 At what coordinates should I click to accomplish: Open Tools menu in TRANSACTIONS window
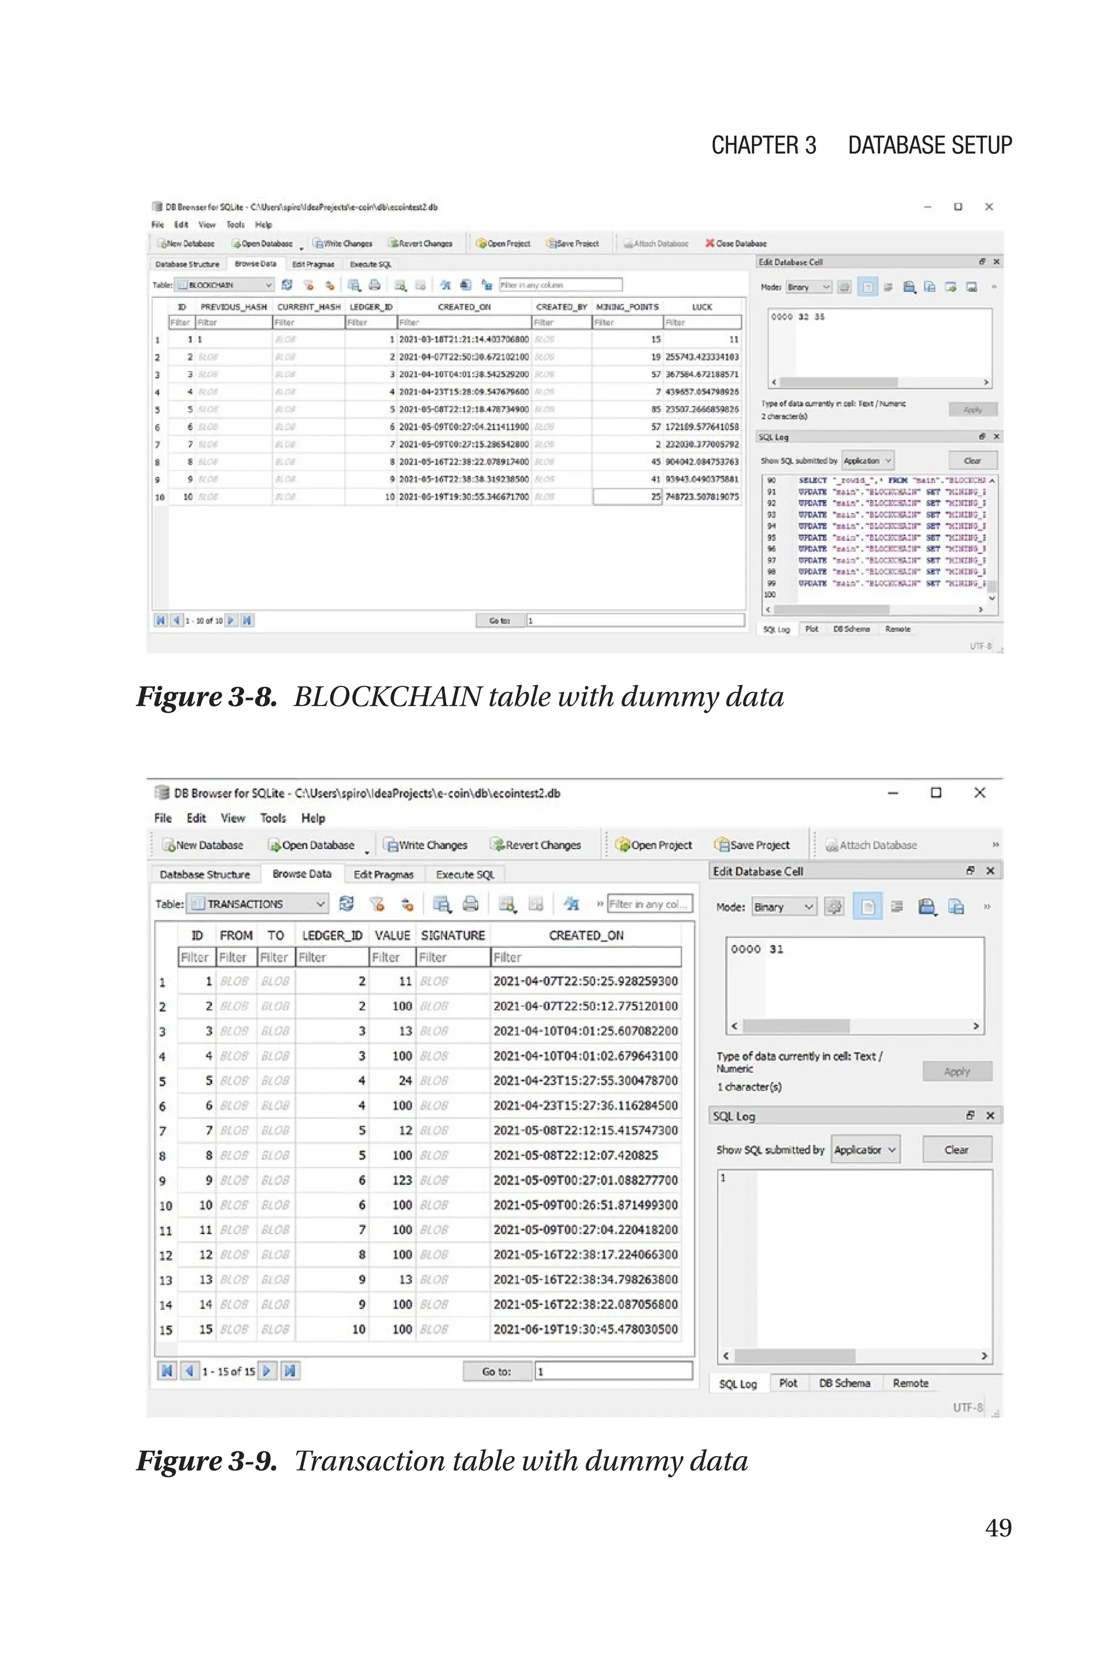[273, 818]
